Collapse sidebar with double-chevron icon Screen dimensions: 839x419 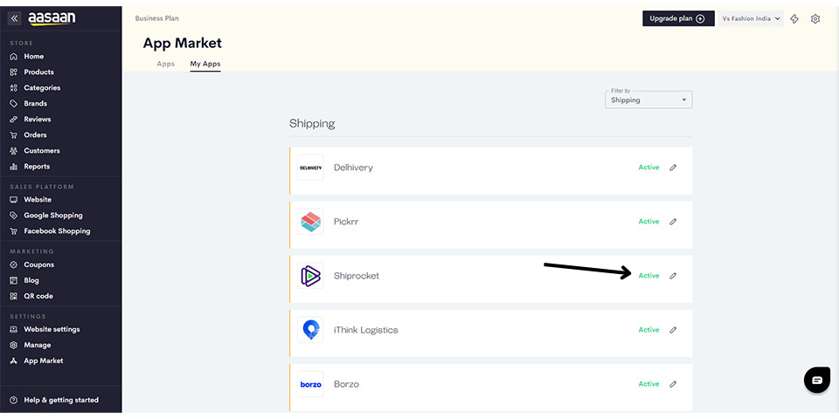pos(15,18)
